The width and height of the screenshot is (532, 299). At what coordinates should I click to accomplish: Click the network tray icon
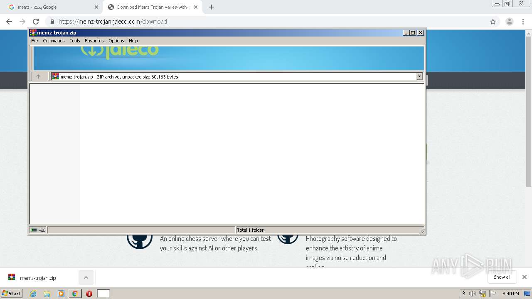(x=483, y=294)
